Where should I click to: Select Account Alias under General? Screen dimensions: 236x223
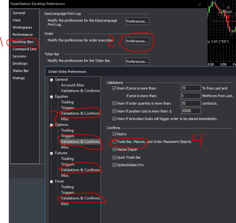point(72,85)
